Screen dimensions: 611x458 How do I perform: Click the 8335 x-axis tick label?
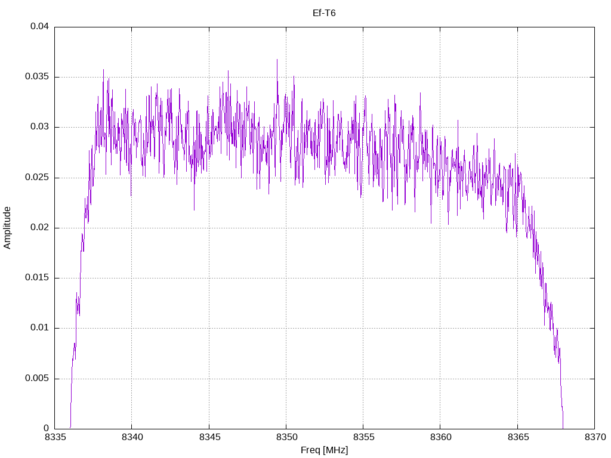pos(55,437)
